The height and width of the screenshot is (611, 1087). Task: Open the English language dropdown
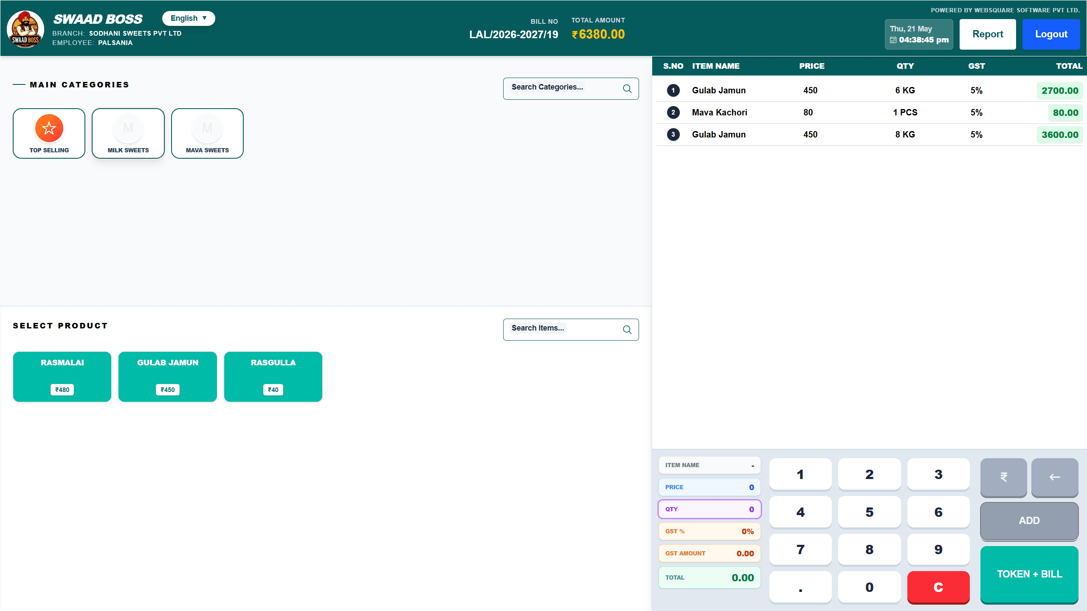(x=189, y=18)
